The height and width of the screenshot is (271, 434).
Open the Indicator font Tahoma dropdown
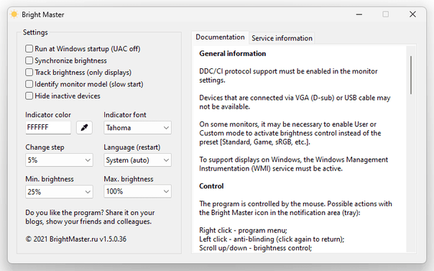pos(137,128)
